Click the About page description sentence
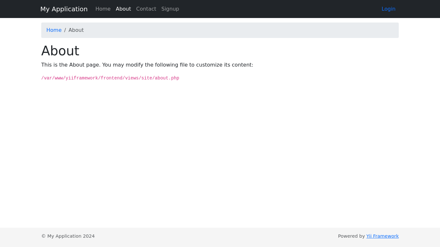Viewport: 440px width, 247px height. [x=147, y=65]
